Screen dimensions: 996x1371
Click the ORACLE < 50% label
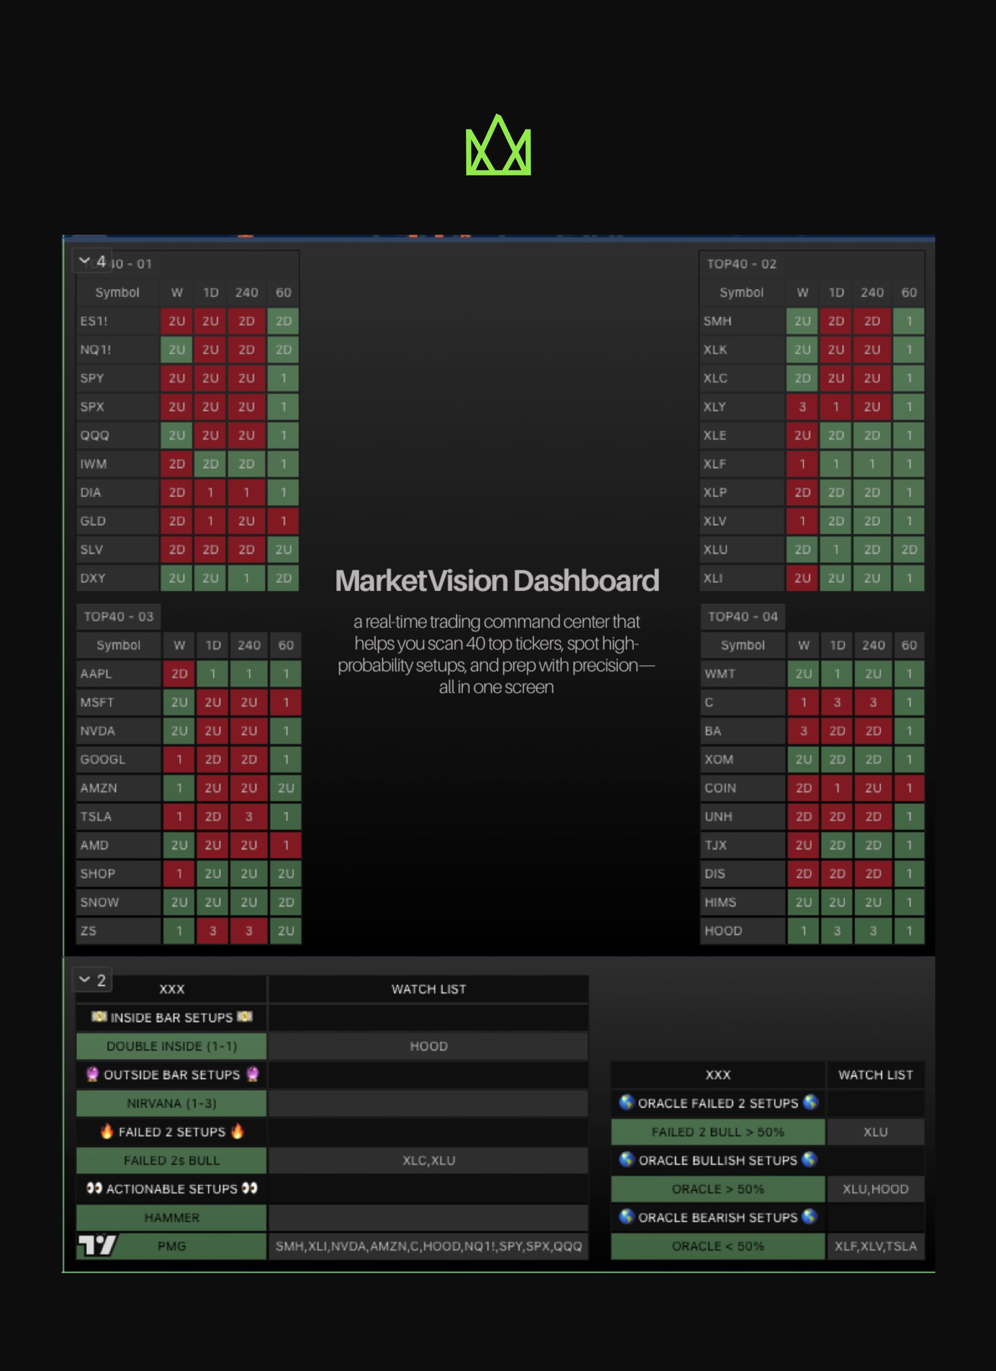(x=718, y=1246)
